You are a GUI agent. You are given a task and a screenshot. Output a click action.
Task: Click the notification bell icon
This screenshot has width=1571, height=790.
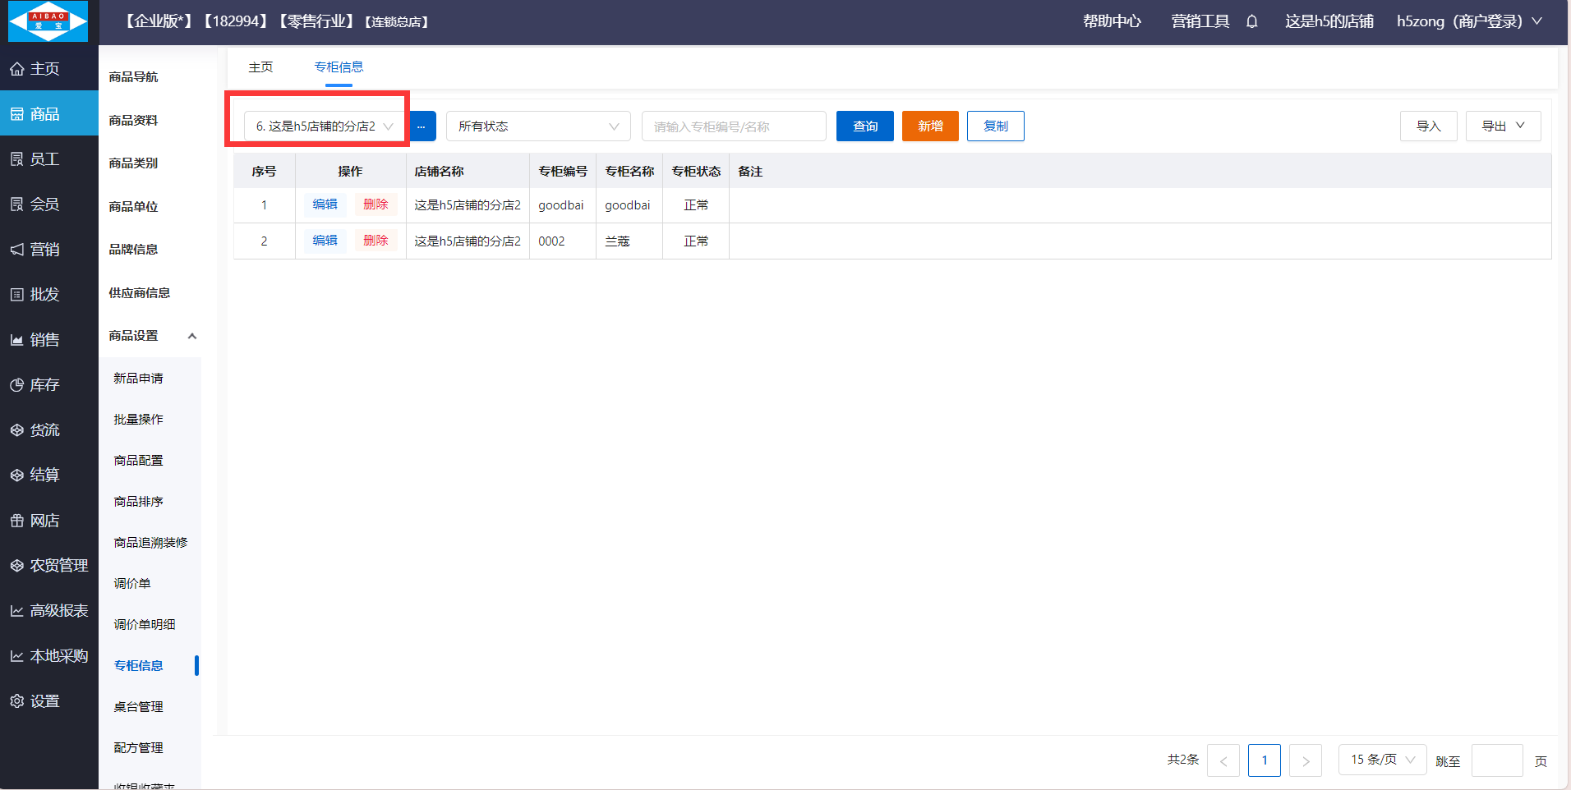point(1251,22)
